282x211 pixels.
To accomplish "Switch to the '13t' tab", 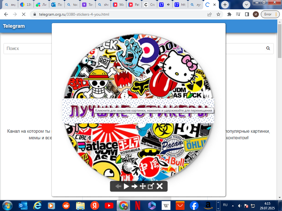I will 26,5.
